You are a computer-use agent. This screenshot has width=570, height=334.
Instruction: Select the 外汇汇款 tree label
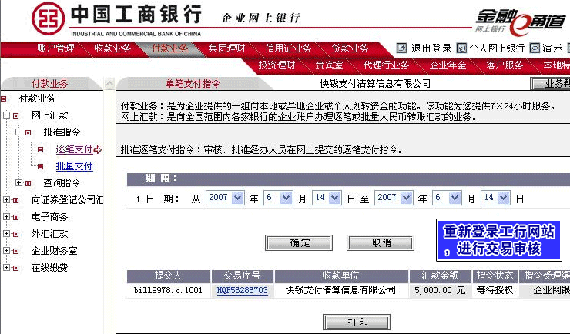pyautogui.click(x=50, y=234)
